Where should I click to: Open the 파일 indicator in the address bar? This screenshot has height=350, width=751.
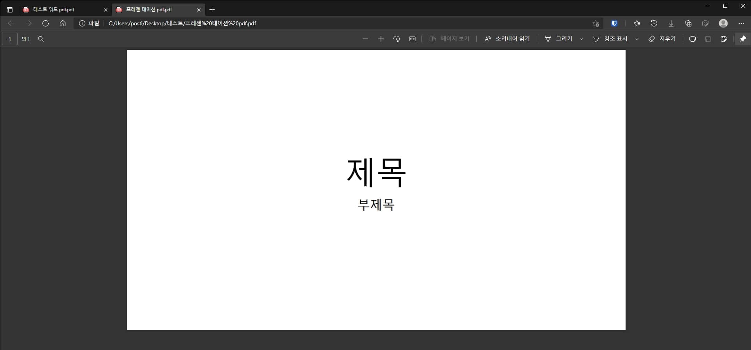tap(89, 23)
